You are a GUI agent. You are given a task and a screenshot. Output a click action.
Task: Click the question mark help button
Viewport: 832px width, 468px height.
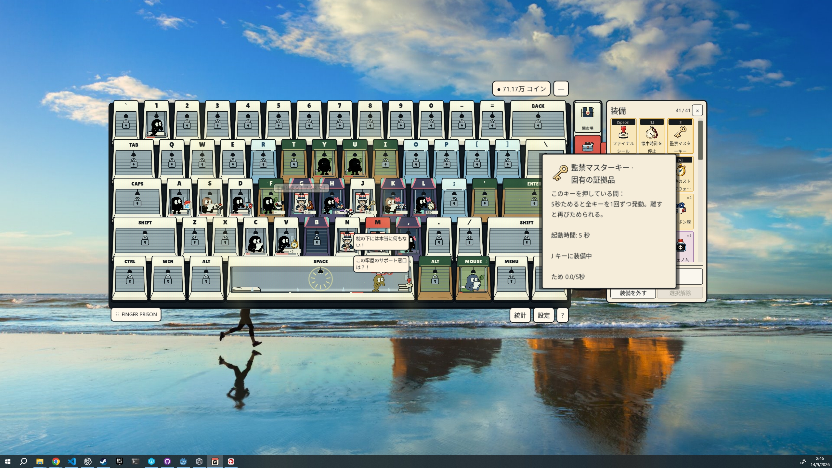pos(563,315)
